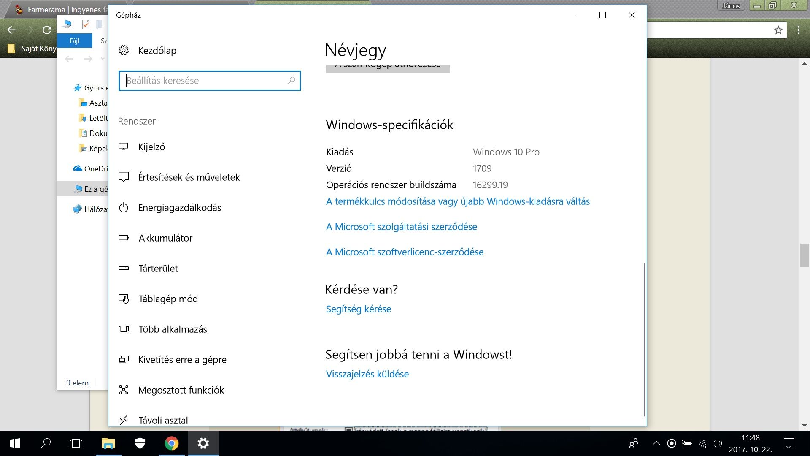Select the Tárterület storage icon
The image size is (810, 456).
[x=123, y=269]
